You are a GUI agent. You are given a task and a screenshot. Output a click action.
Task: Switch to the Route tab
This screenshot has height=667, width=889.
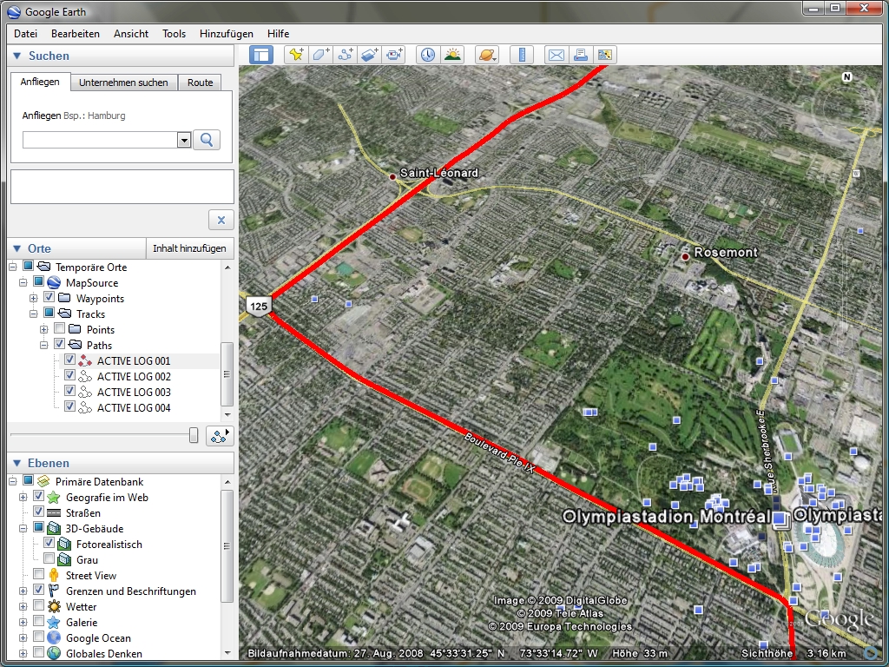click(201, 83)
